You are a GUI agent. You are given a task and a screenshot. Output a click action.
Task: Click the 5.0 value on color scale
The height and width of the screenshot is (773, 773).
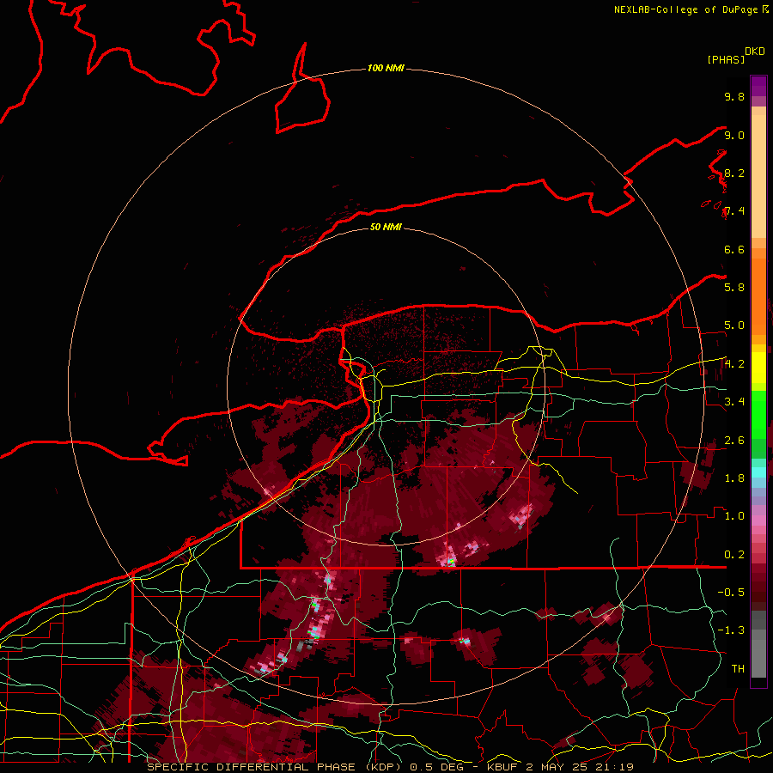(734, 326)
